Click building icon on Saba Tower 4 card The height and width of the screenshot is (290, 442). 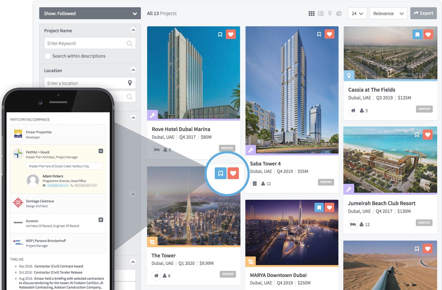(255, 184)
